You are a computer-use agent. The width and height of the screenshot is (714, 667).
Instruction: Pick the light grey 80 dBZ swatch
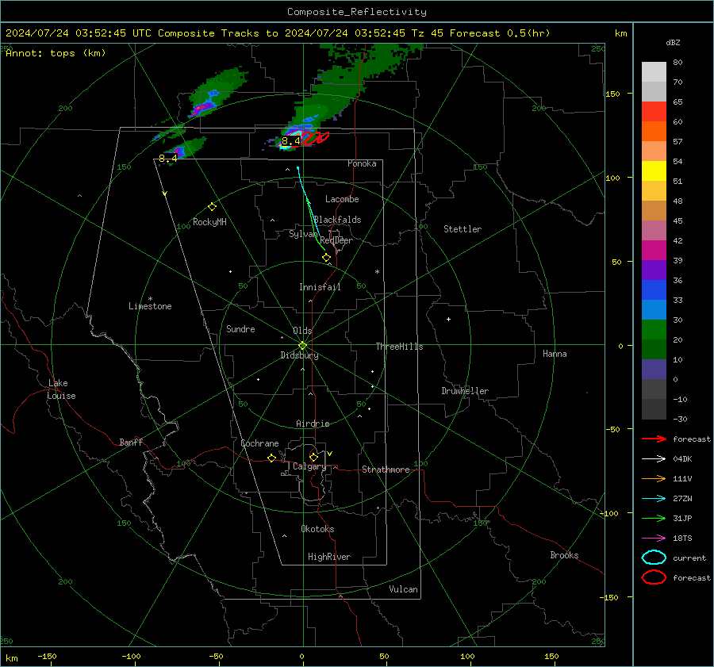tap(654, 72)
